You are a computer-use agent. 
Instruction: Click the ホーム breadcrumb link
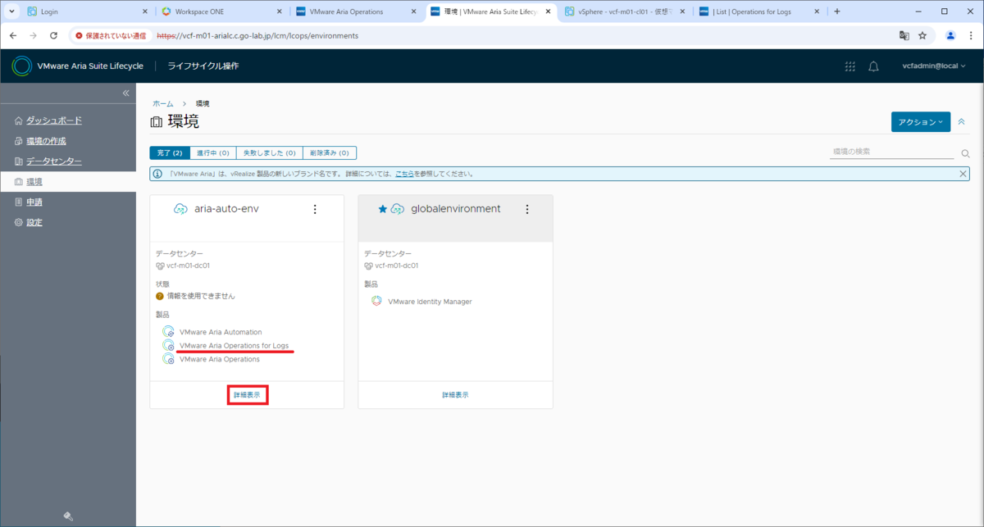[x=162, y=104]
